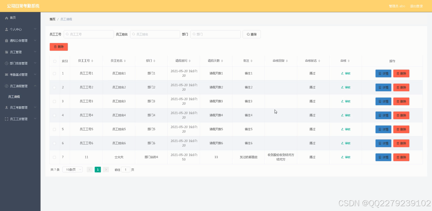Check the checkbox beside 士大夫 row
The width and height of the screenshot is (432, 211).
[55, 157]
